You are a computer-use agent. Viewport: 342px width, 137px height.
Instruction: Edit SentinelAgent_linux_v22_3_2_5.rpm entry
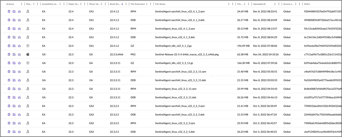coord(14,123)
